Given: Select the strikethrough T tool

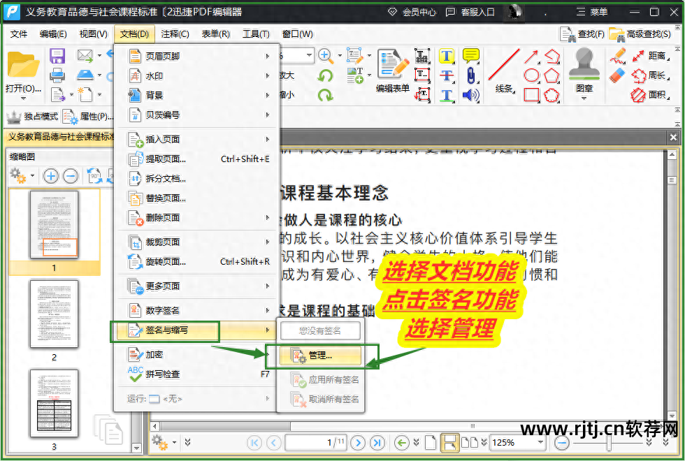Looking at the screenshot, I should tap(447, 75).
